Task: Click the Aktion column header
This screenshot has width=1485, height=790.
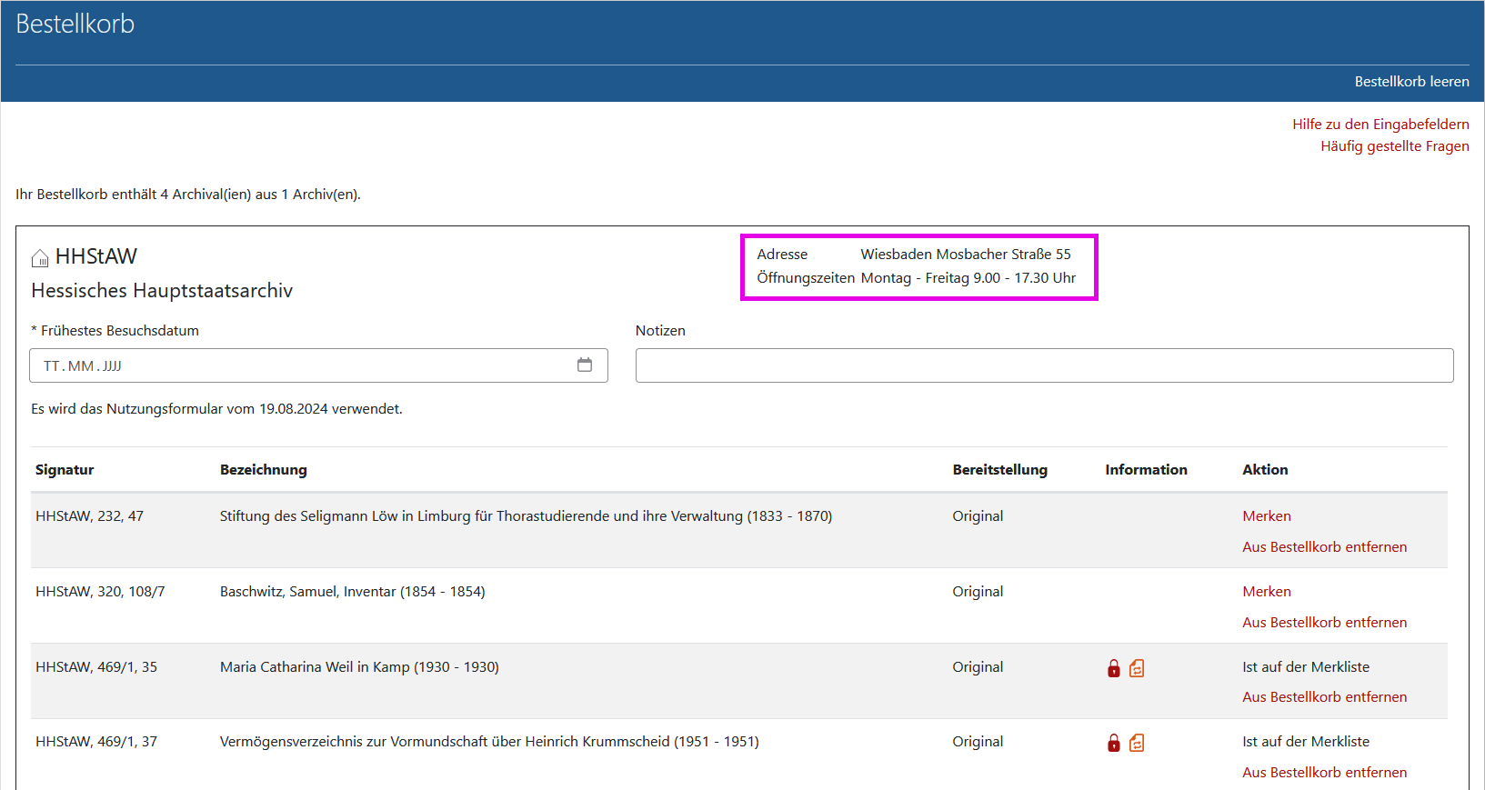Action: [1265, 470]
